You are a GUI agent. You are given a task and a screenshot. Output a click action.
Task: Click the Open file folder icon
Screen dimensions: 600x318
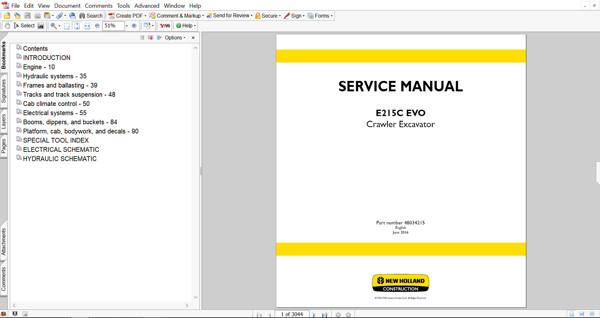point(7,16)
